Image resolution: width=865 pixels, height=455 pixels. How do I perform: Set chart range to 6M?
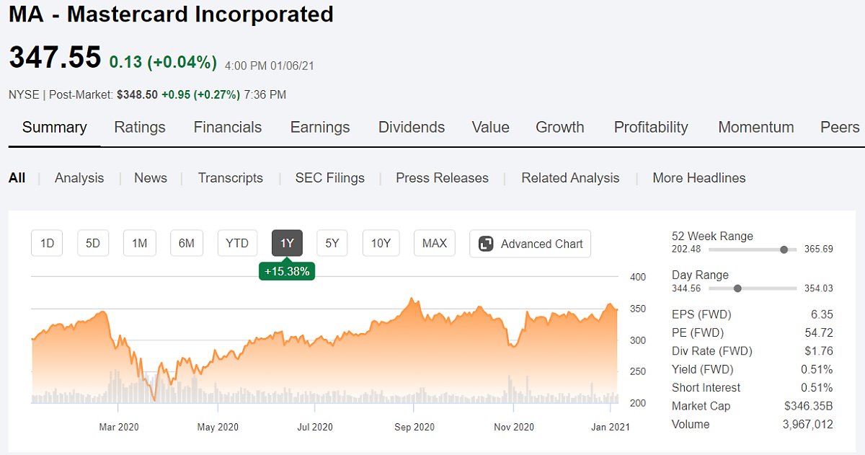click(187, 244)
